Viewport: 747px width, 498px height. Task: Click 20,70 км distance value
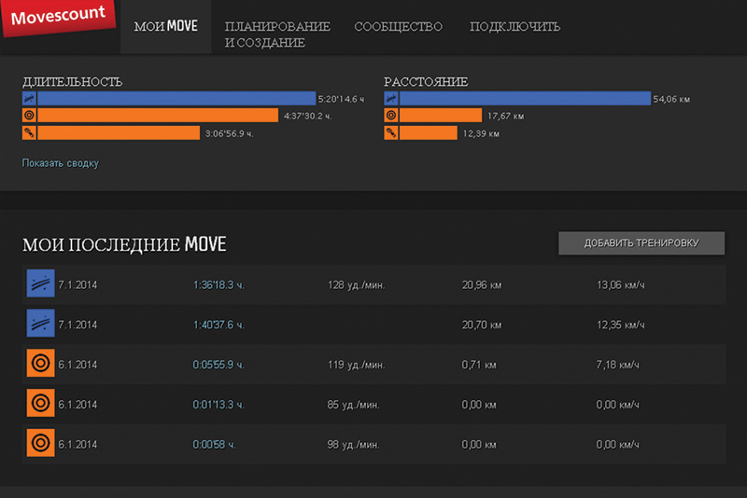481,325
